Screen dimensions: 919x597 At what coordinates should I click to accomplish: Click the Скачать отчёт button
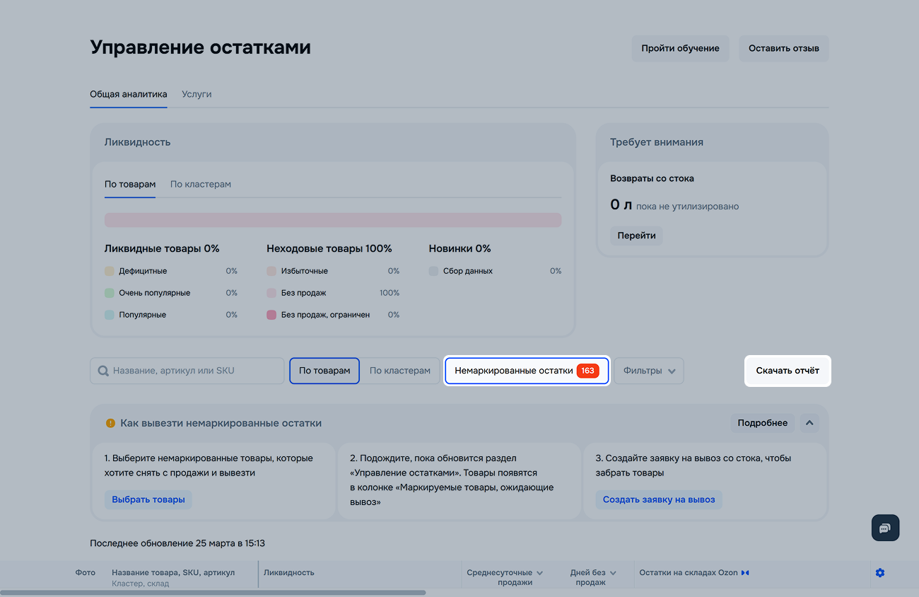(787, 371)
